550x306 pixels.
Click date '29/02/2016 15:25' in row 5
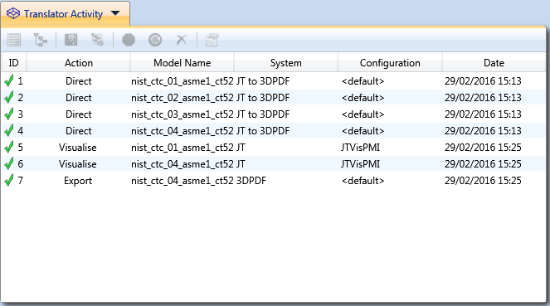[483, 148]
